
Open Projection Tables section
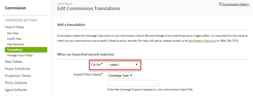[18, 76]
